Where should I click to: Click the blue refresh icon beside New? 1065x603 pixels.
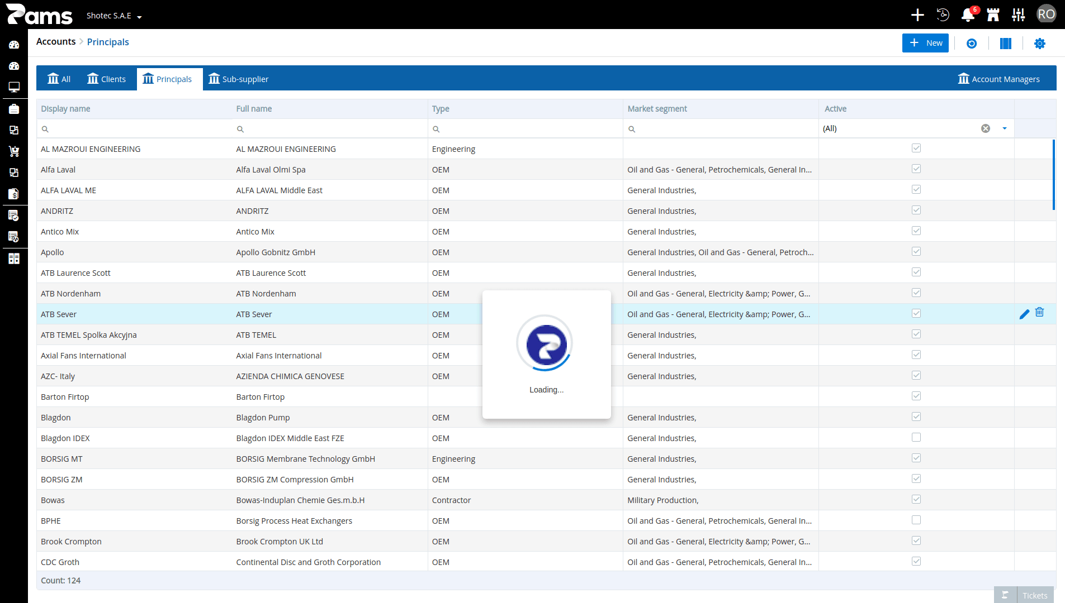coord(972,44)
